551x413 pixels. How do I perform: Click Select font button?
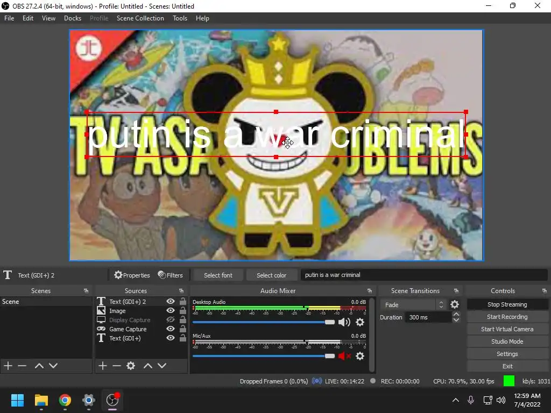pyautogui.click(x=218, y=275)
